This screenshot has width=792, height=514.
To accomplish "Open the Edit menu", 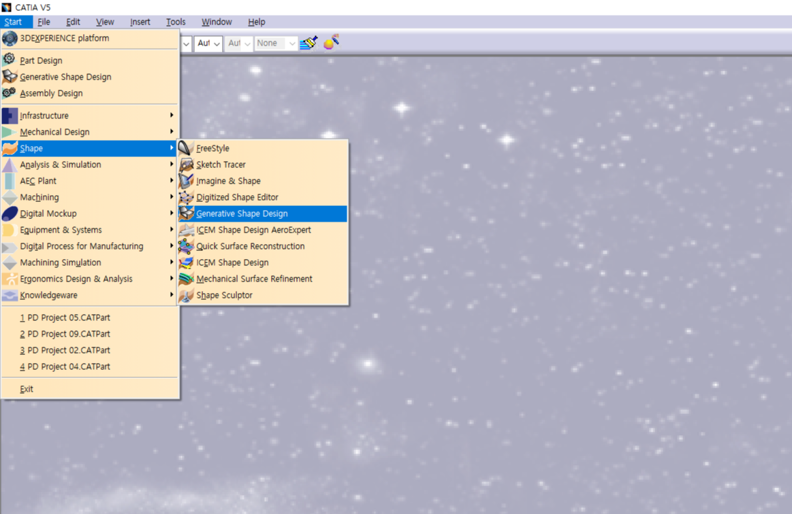I will click(73, 22).
